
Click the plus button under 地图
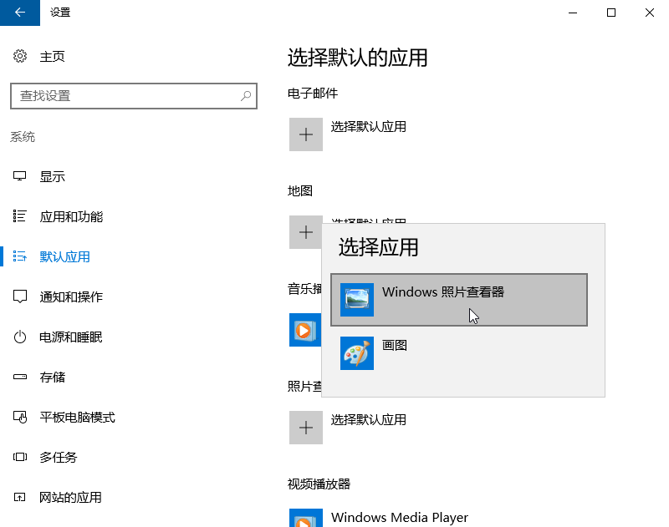point(305,231)
